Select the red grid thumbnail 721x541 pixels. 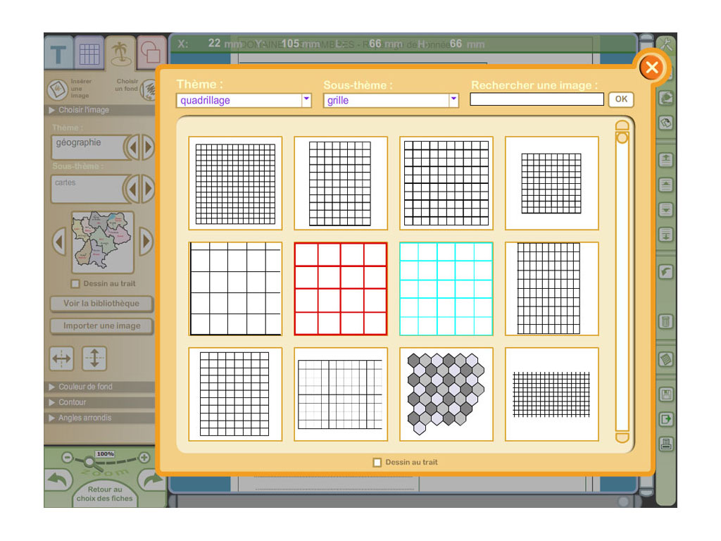(341, 289)
